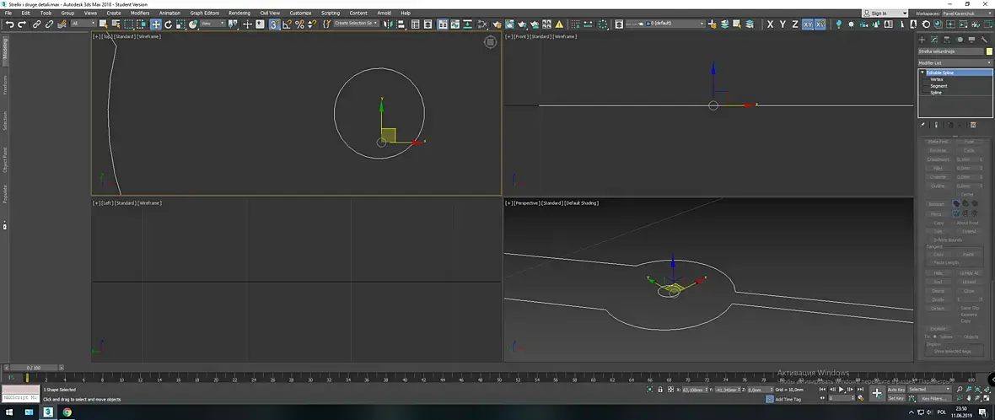Click the Undo arrow icon
This screenshot has height=420, width=995.
(x=9, y=24)
